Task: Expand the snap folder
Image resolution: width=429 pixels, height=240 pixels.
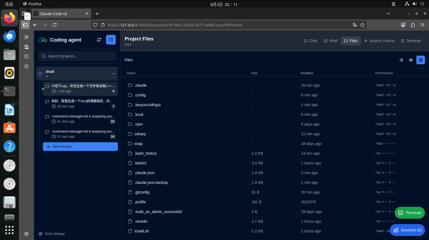Action: point(138,144)
